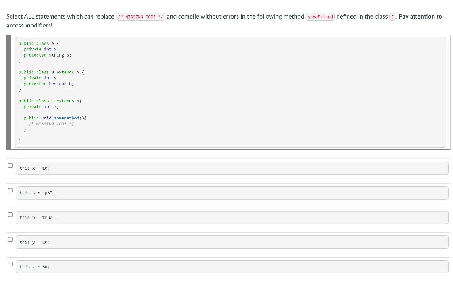Click the answer text this.b = true;

(37, 217)
